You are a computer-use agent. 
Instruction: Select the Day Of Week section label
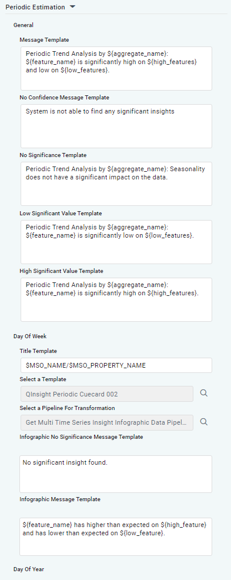pos(30,336)
